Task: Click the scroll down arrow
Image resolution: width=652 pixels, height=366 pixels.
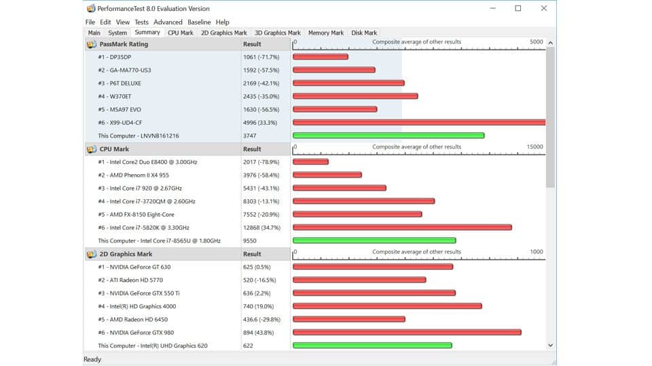Action: [551, 345]
